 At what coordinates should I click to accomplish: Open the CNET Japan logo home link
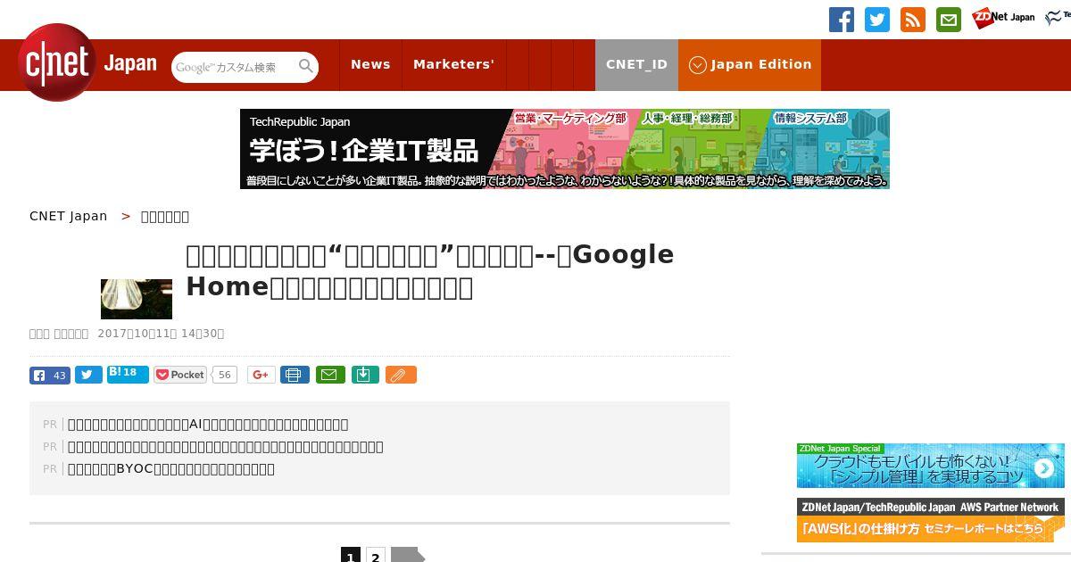coord(87,63)
